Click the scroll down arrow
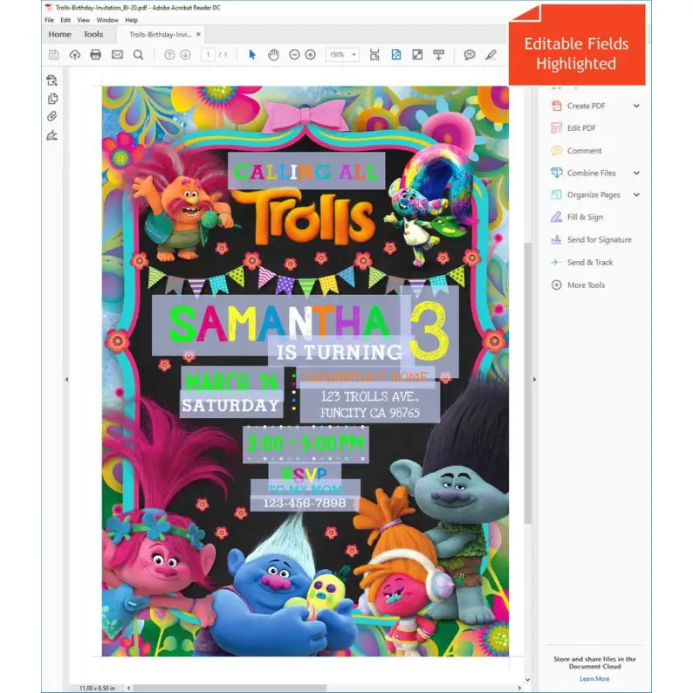 (x=527, y=680)
